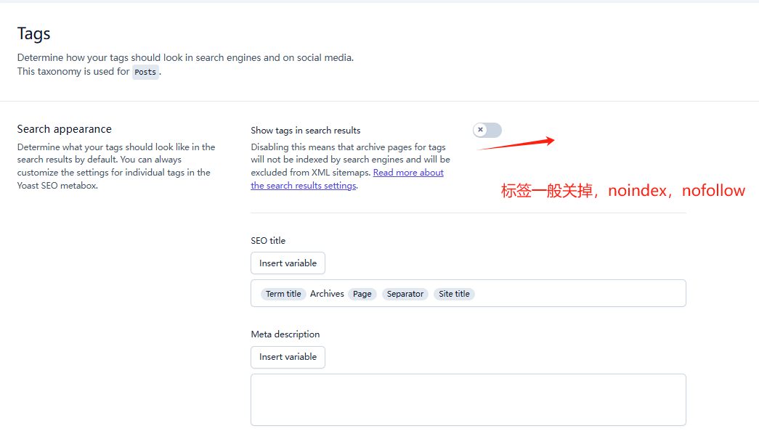The image size is (759, 444).
Task: Click Insert variable button under SEO title
Action: [288, 263]
